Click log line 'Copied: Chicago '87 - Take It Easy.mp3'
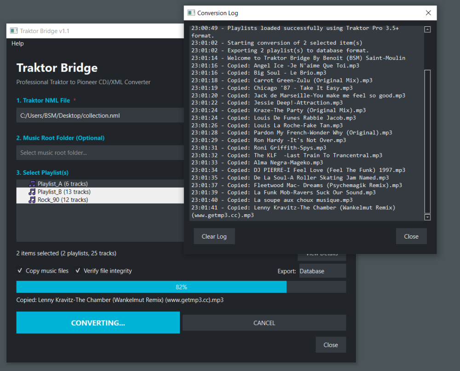Image resolution: width=460 pixels, height=371 pixels. click(x=272, y=88)
